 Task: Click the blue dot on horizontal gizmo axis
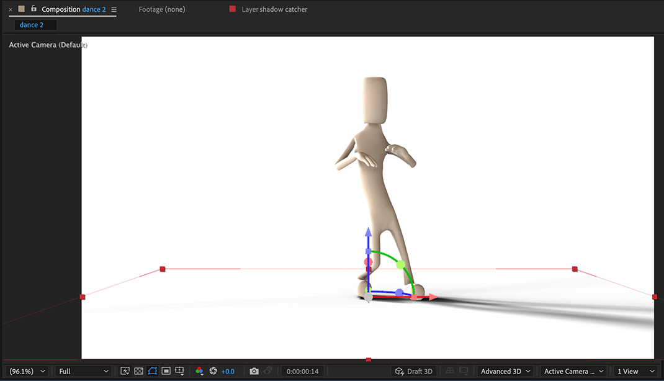click(x=399, y=292)
